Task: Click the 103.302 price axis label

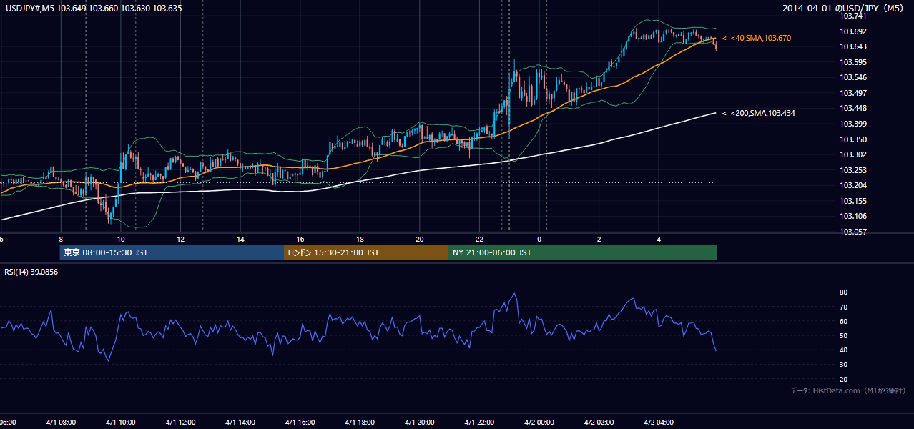Action: [853, 154]
